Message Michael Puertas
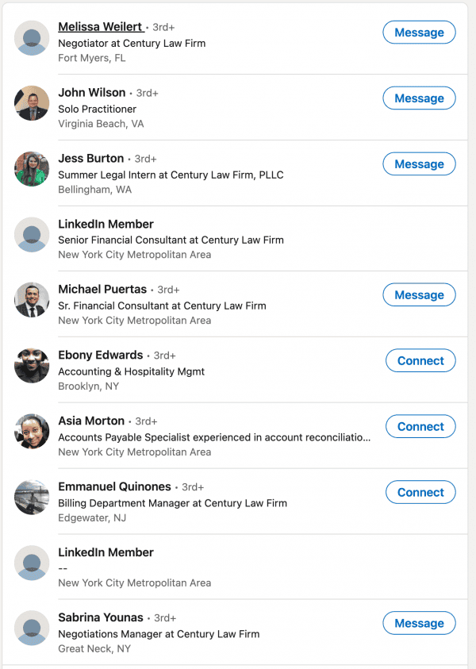The width and height of the screenshot is (476, 669). (419, 295)
